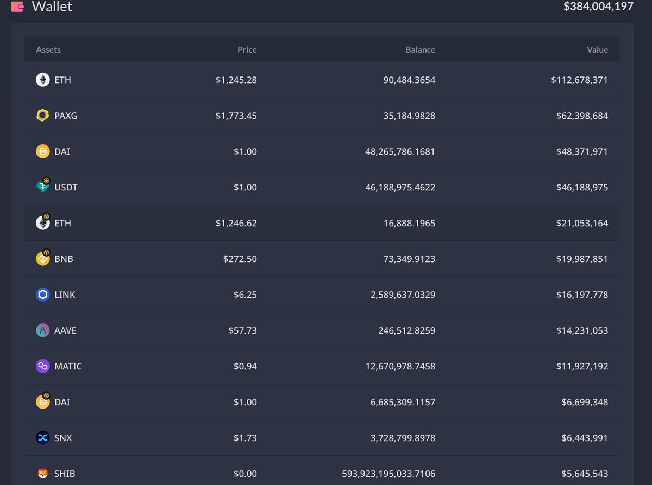Click the MATIC Polygon icon

coord(42,366)
